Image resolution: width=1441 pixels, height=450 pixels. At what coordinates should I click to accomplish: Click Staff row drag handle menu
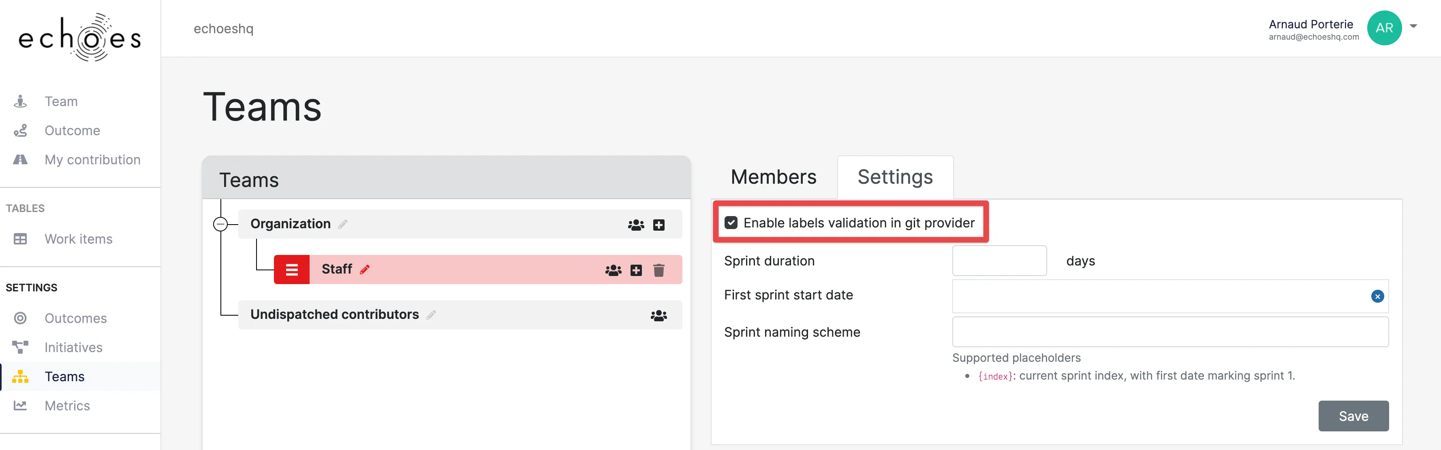(291, 270)
